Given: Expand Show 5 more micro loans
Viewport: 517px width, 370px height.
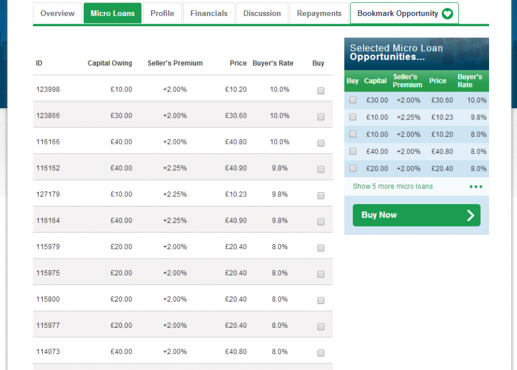Looking at the screenshot, I should (x=393, y=186).
